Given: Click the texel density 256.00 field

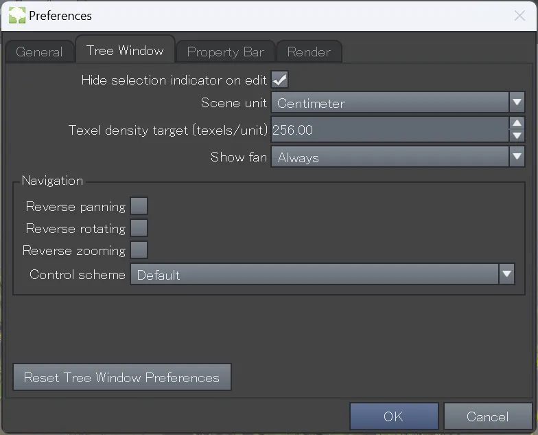Looking at the screenshot, I should [390, 129].
